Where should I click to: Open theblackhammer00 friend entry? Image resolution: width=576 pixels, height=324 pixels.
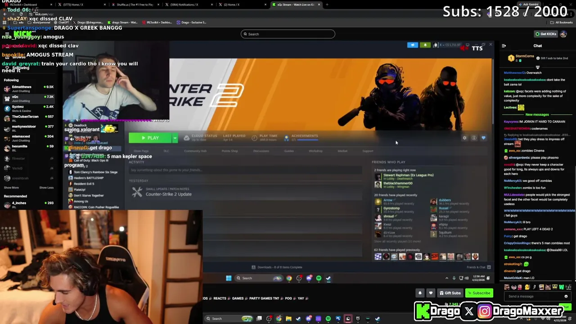[x=394, y=184]
